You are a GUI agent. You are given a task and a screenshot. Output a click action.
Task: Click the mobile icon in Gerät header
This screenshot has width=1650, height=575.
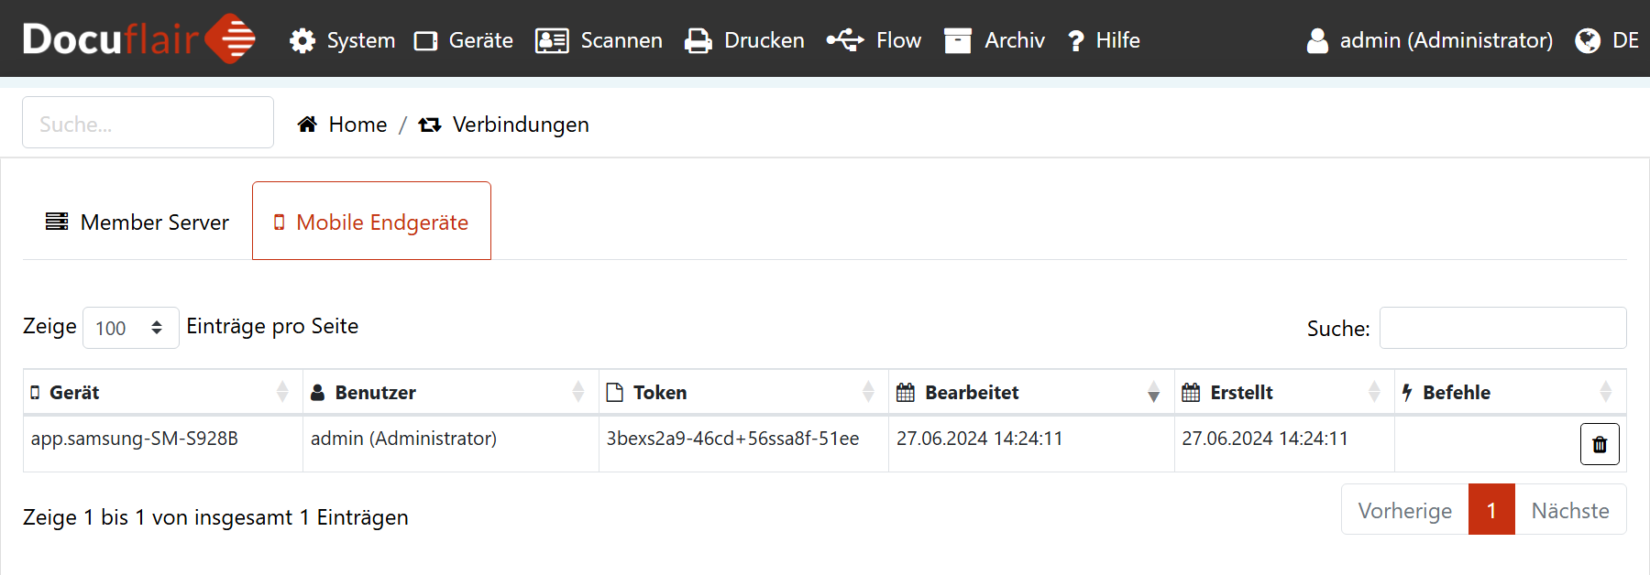click(35, 392)
